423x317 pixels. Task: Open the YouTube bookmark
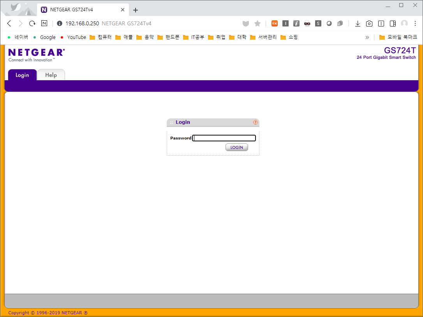click(x=73, y=37)
